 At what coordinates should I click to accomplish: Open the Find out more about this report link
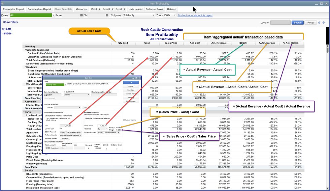[195, 16]
